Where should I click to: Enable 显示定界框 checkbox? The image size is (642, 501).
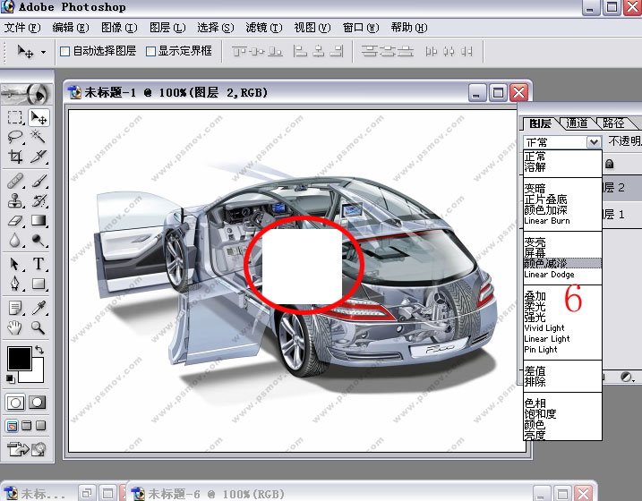coord(150,51)
